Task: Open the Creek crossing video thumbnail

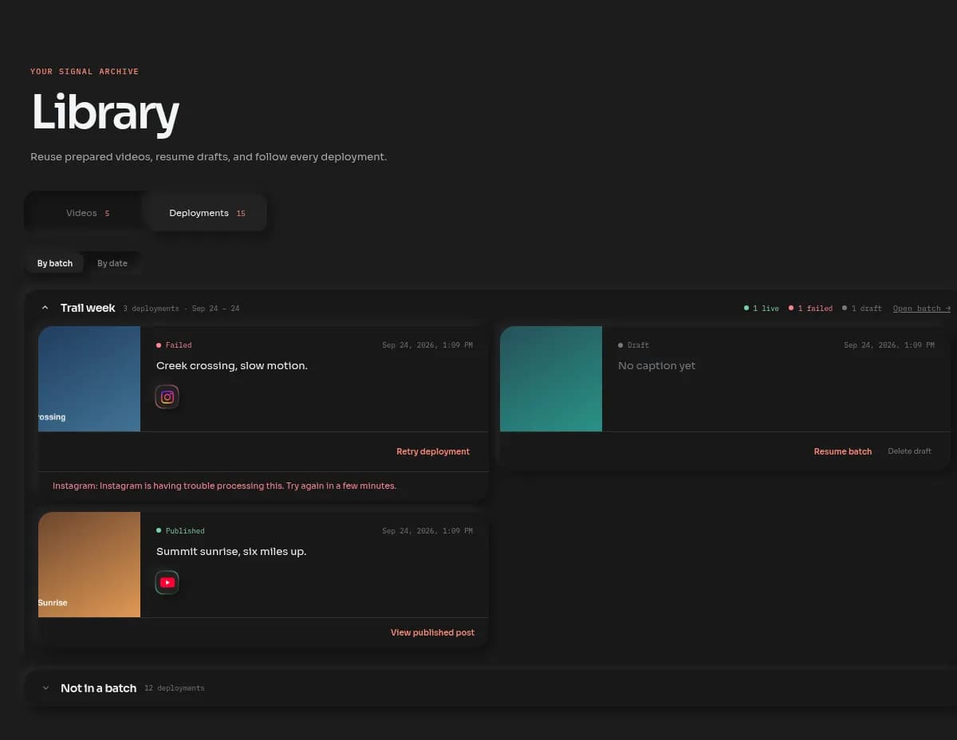Action: pos(89,379)
